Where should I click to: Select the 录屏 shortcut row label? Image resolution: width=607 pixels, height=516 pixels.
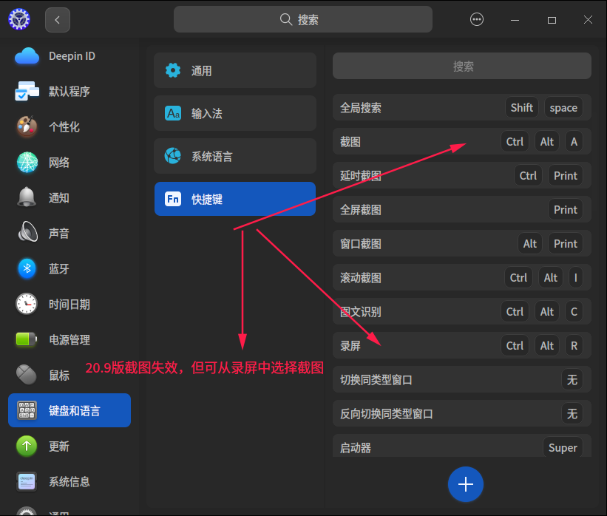point(350,346)
